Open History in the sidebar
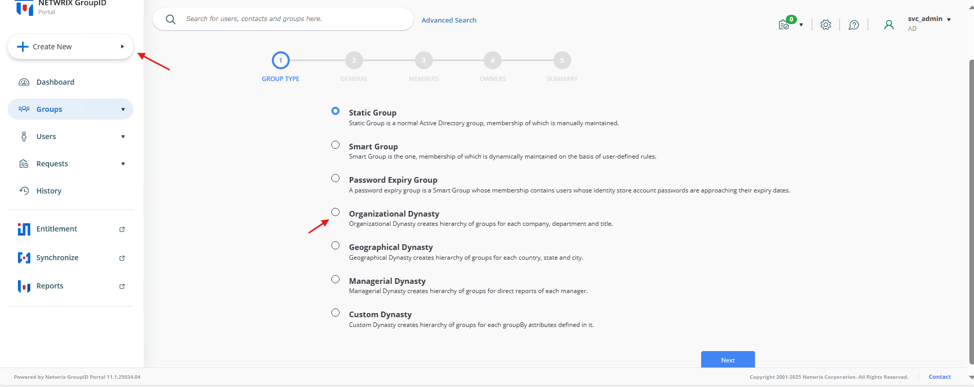Viewport: 974px width, 387px height. (x=49, y=191)
